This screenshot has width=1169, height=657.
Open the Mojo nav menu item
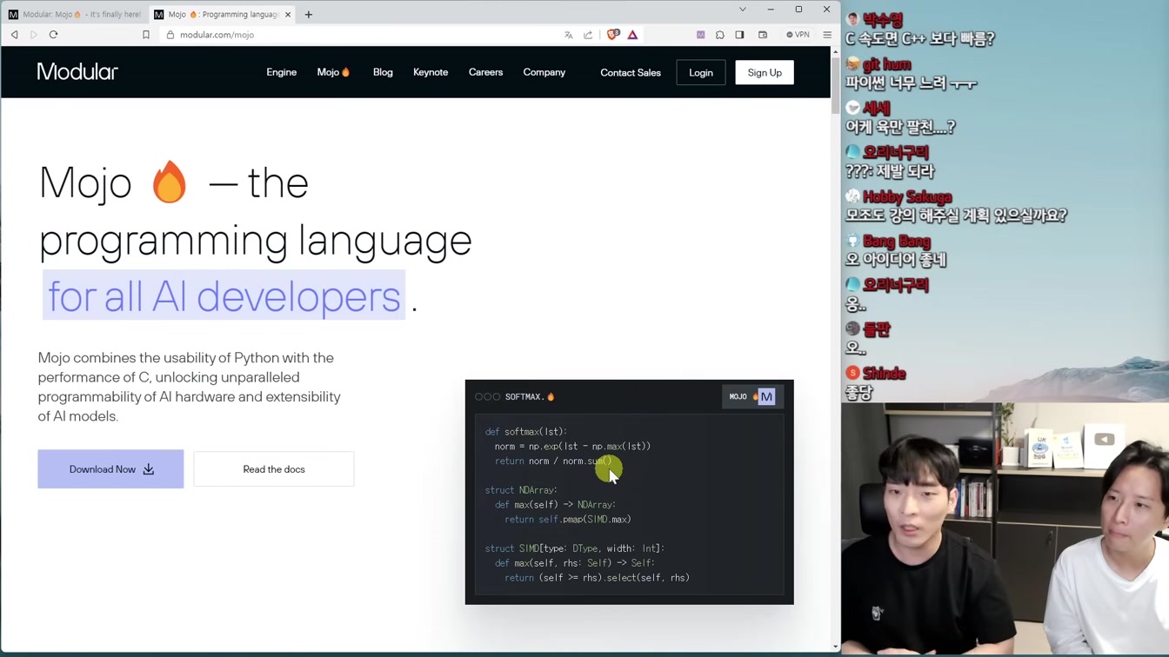[x=333, y=72]
